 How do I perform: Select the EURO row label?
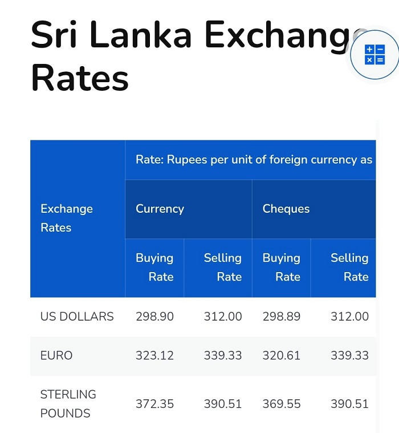pos(56,355)
